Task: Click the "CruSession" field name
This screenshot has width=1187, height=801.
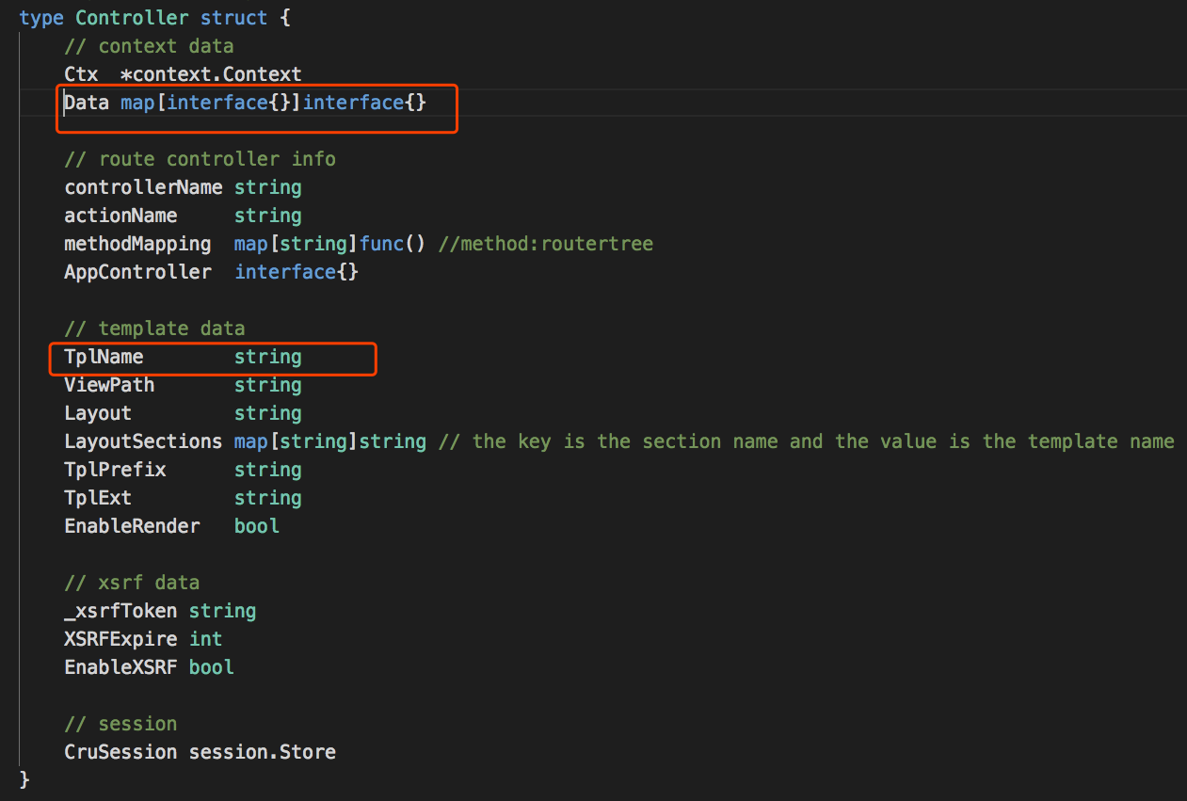Action: point(120,752)
